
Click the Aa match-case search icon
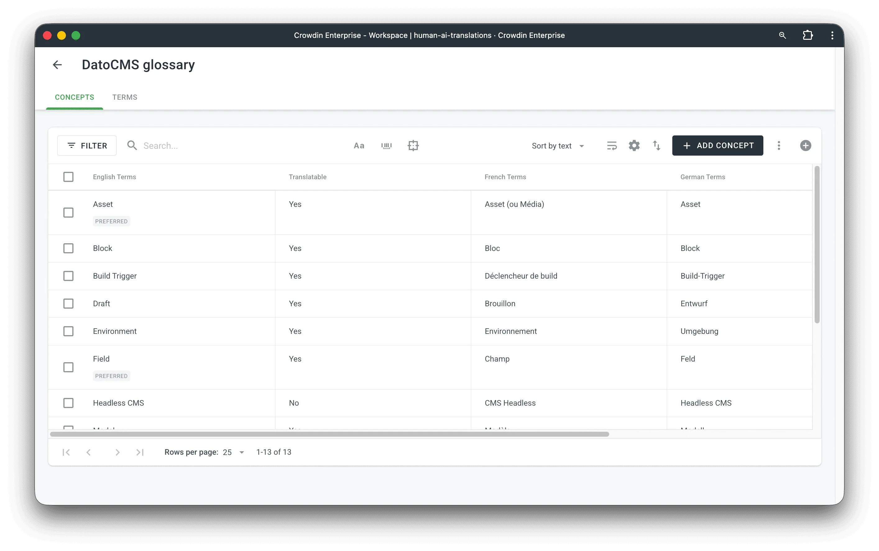pyautogui.click(x=359, y=145)
